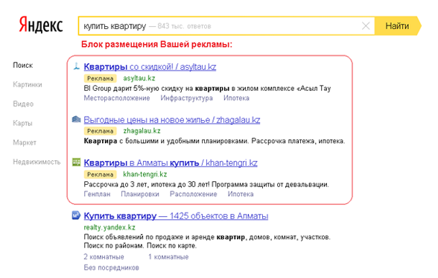Screen dimensions: 438x278
Task: Open the Инфраструктура sitelink
Action: coord(186,98)
